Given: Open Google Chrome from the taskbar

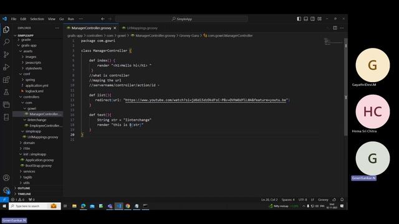Looking at the screenshot, I should point(128,206).
